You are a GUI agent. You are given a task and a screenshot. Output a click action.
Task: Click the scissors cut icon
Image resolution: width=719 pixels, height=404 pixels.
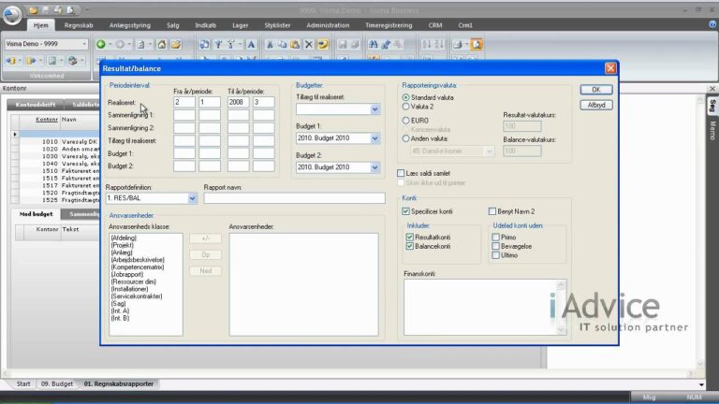[x=271, y=44]
